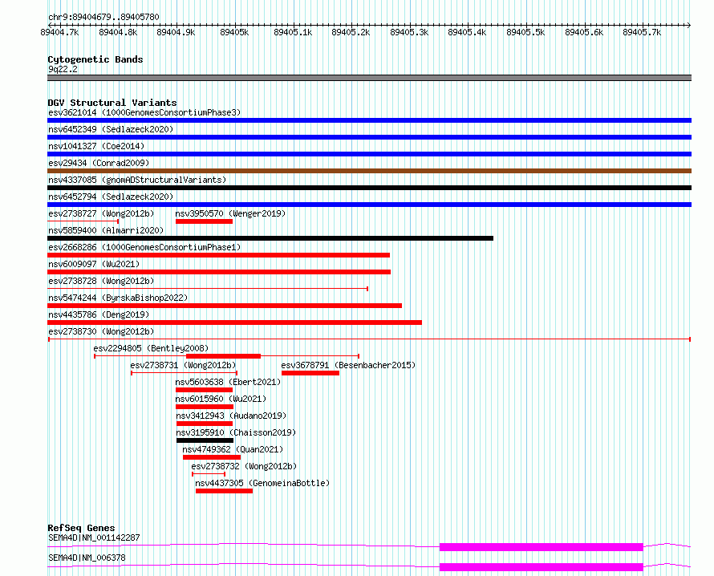Select esv2738730 Wong2012b label
Viewport: 714px width, 576px height.
click(101, 331)
